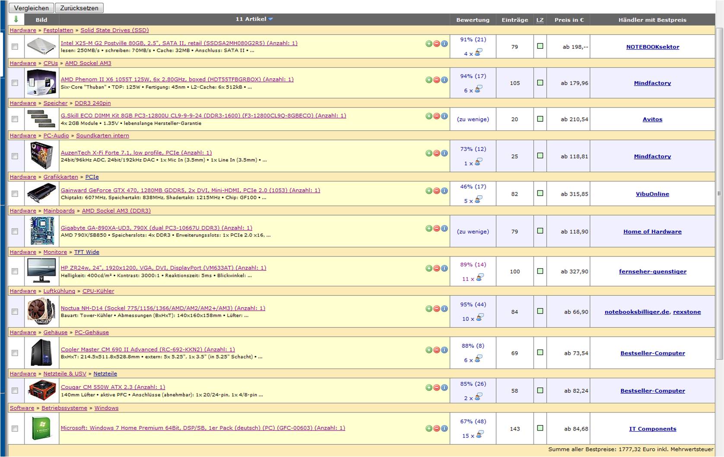
Task: Open the blue info icon for G.Skill ECO DIMM Kit
Action: tap(444, 116)
